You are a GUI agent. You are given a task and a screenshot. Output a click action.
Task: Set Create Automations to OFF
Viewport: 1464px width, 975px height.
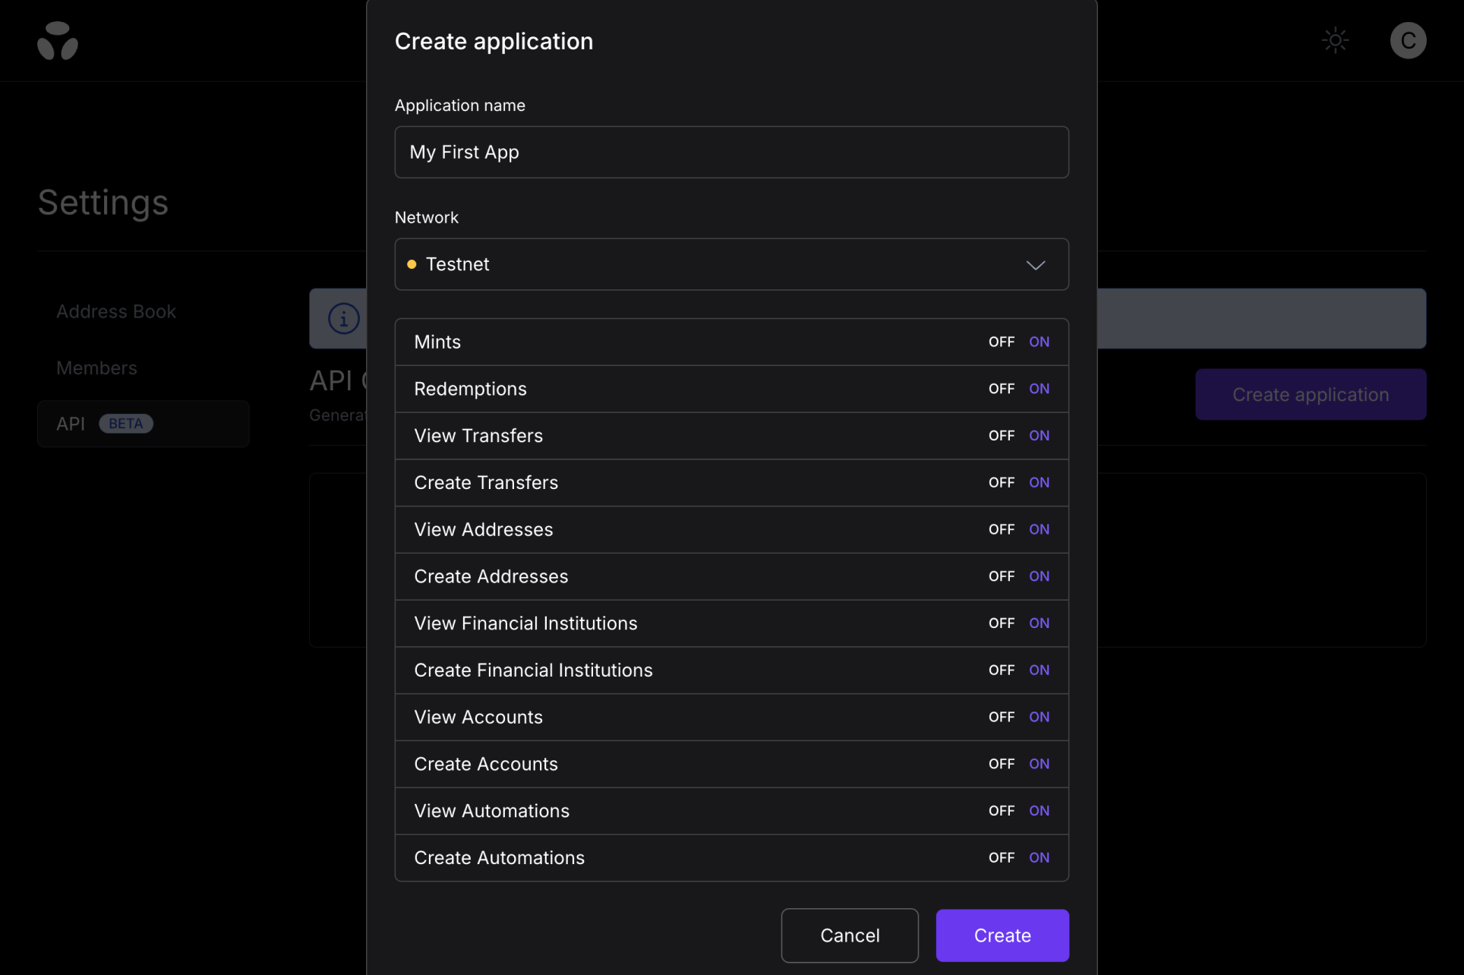point(1001,858)
